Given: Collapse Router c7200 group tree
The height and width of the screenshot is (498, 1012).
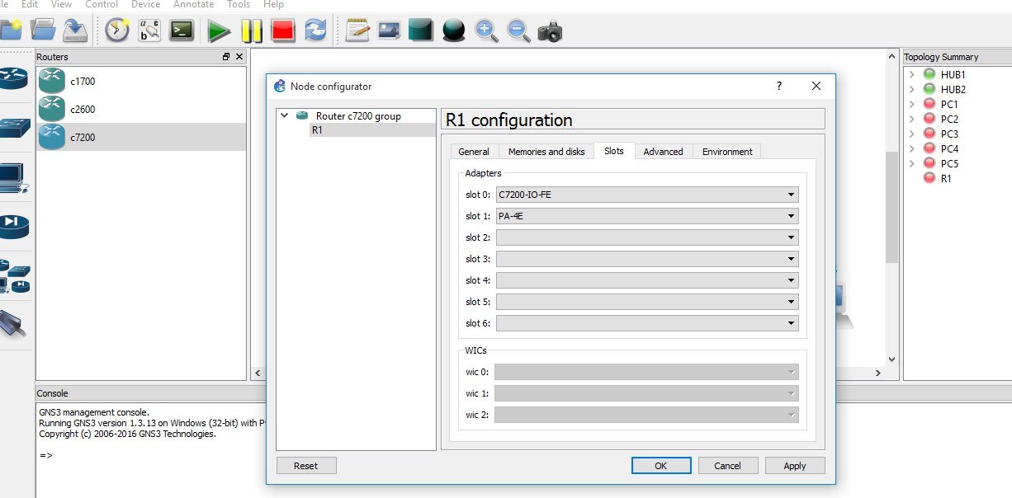Looking at the screenshot, I should coord(285,115).
